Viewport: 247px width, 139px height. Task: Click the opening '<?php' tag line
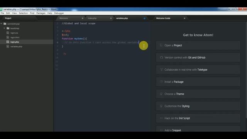66,31
